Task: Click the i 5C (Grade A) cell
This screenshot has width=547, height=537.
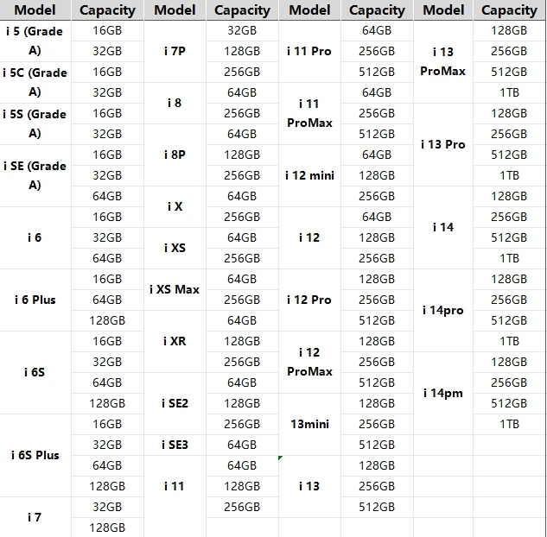Action: [x=35, y=82]
